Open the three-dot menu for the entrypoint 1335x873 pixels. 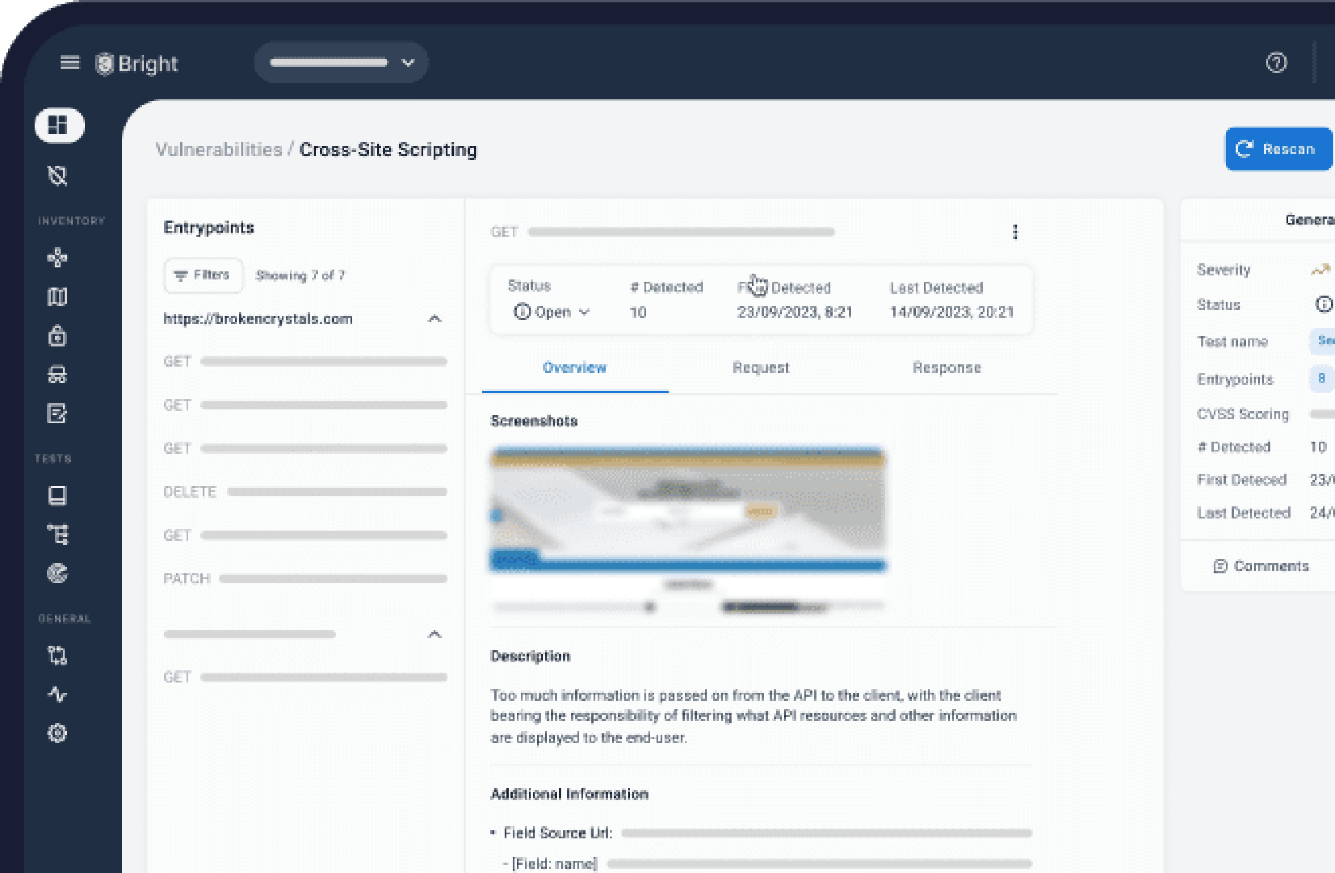(1015, 232)
